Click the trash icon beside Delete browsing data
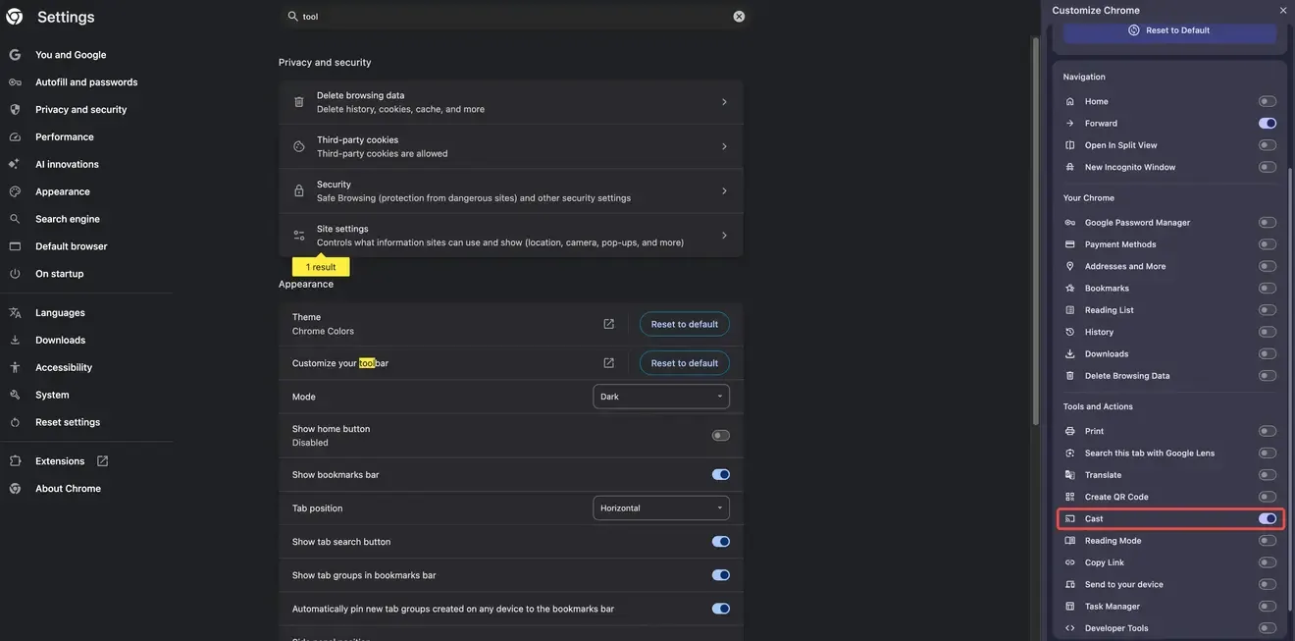1295x641 pixels. pos(299,102)
